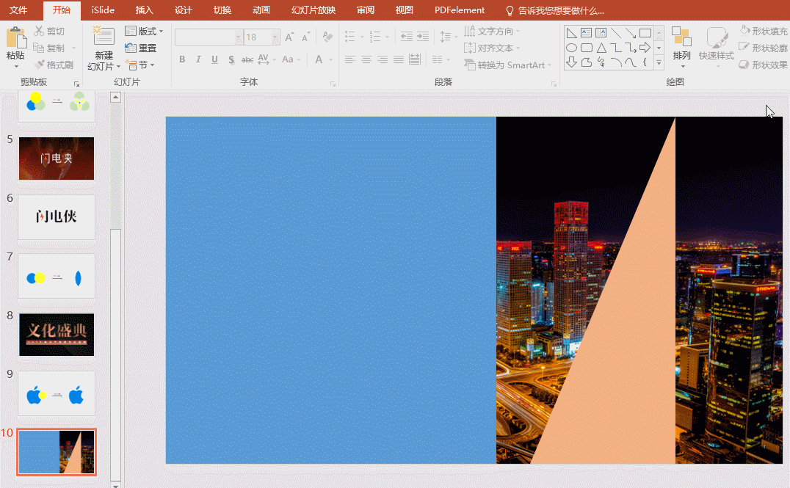Click 形状轮廓 shape outline

coord(764,48)
